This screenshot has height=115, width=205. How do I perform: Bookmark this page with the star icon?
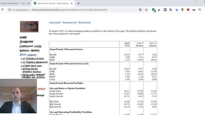(x=146, y=10)
